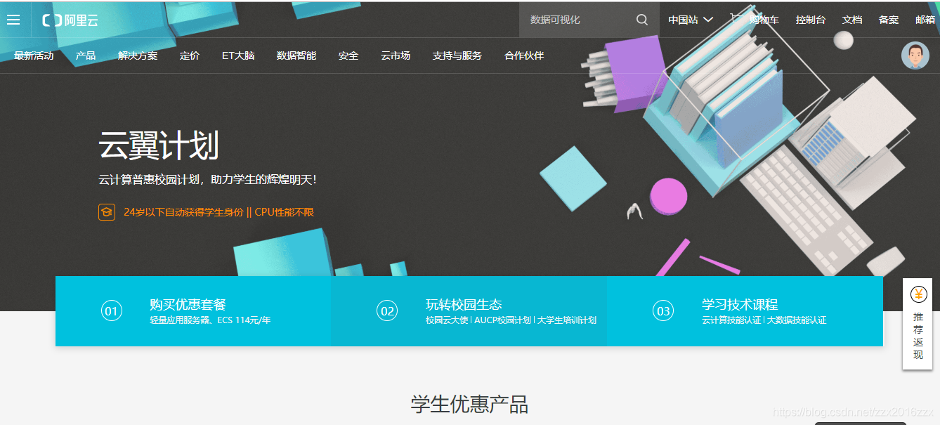Open 大数据技能认证 link
The image size is (940, 425).
(797, 320)
